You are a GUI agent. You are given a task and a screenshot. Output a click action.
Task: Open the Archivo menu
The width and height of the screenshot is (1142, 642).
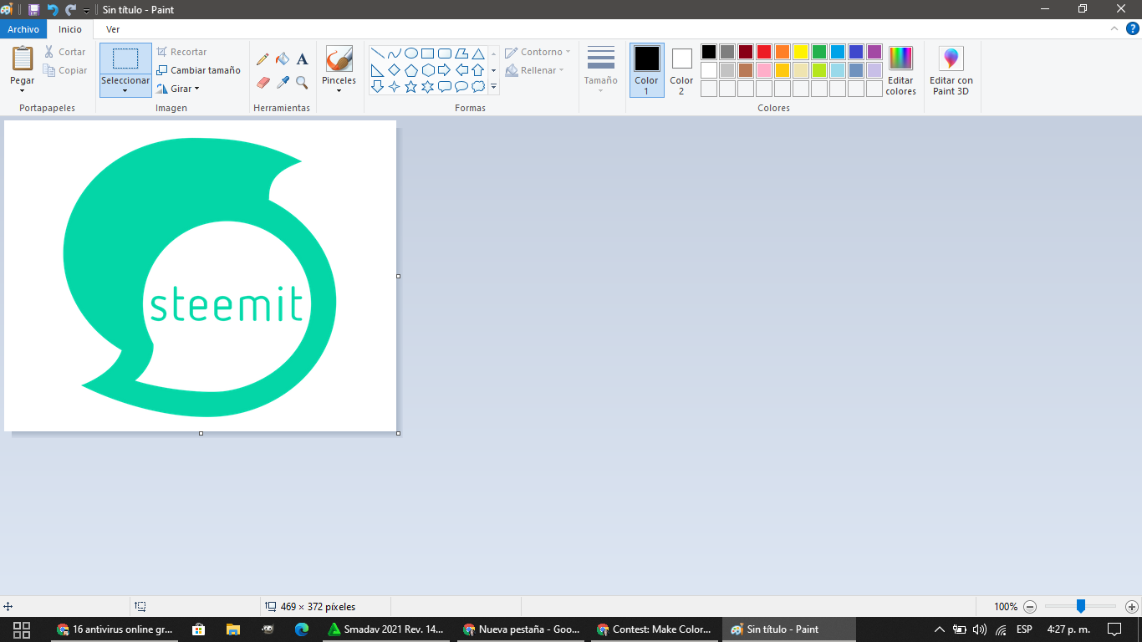tap(23, 29)
